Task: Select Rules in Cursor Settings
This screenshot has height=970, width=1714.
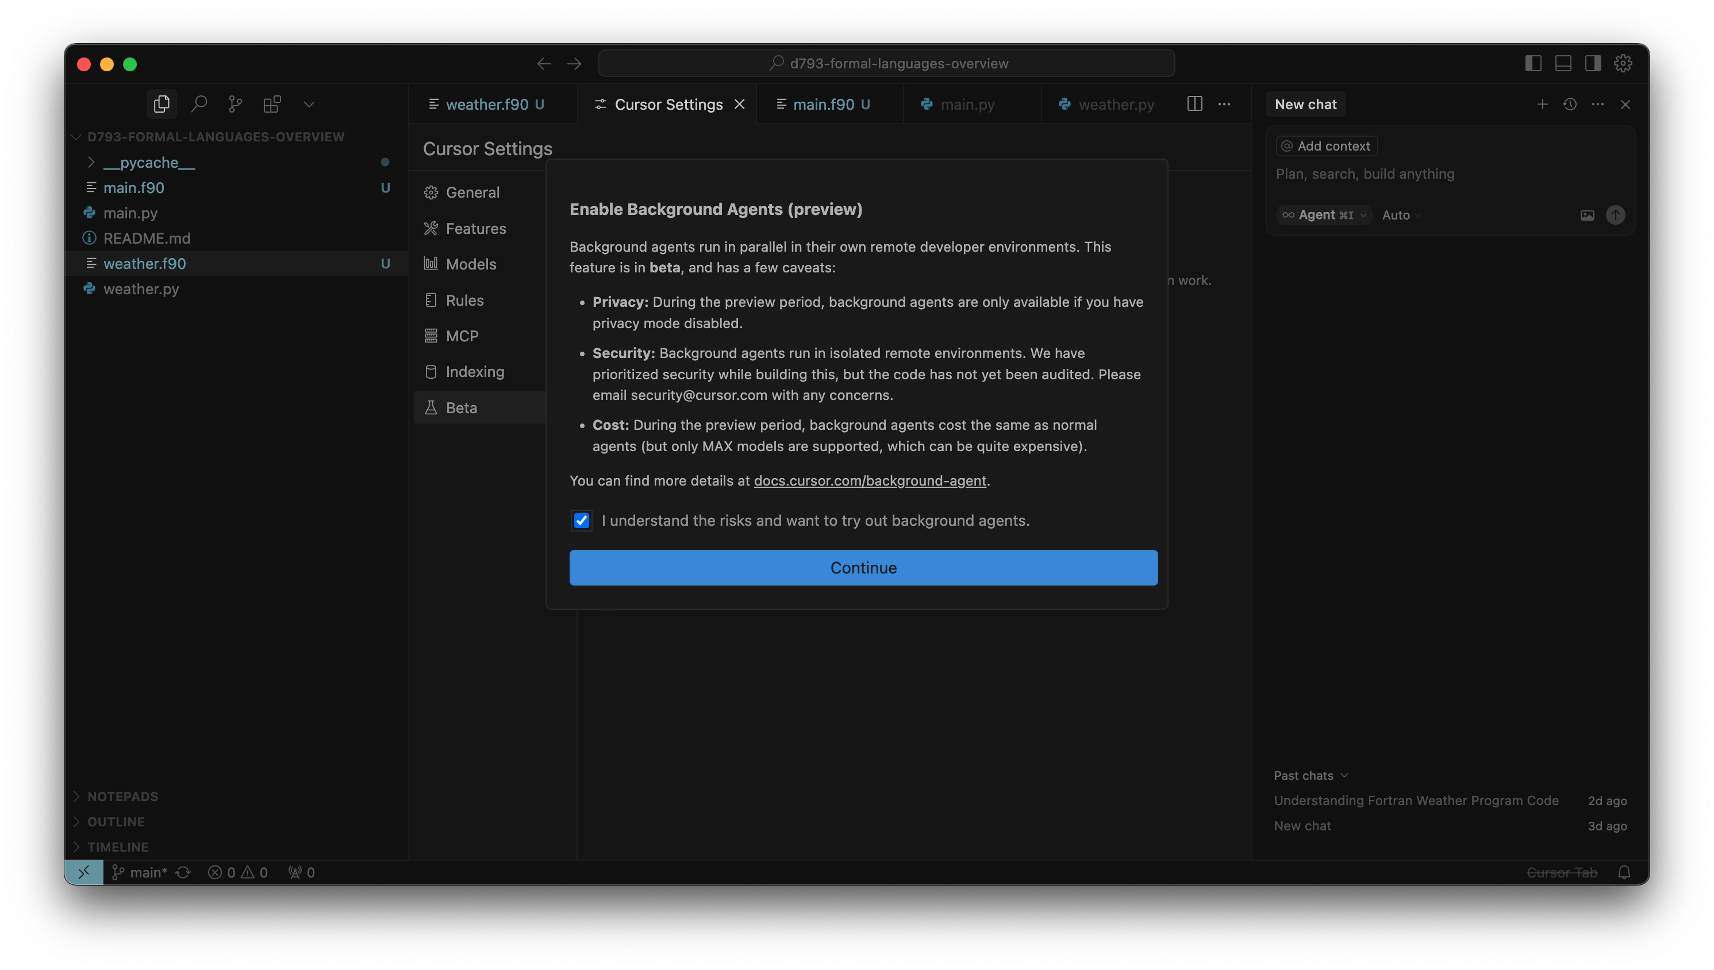Action: [x=464, y=300]
